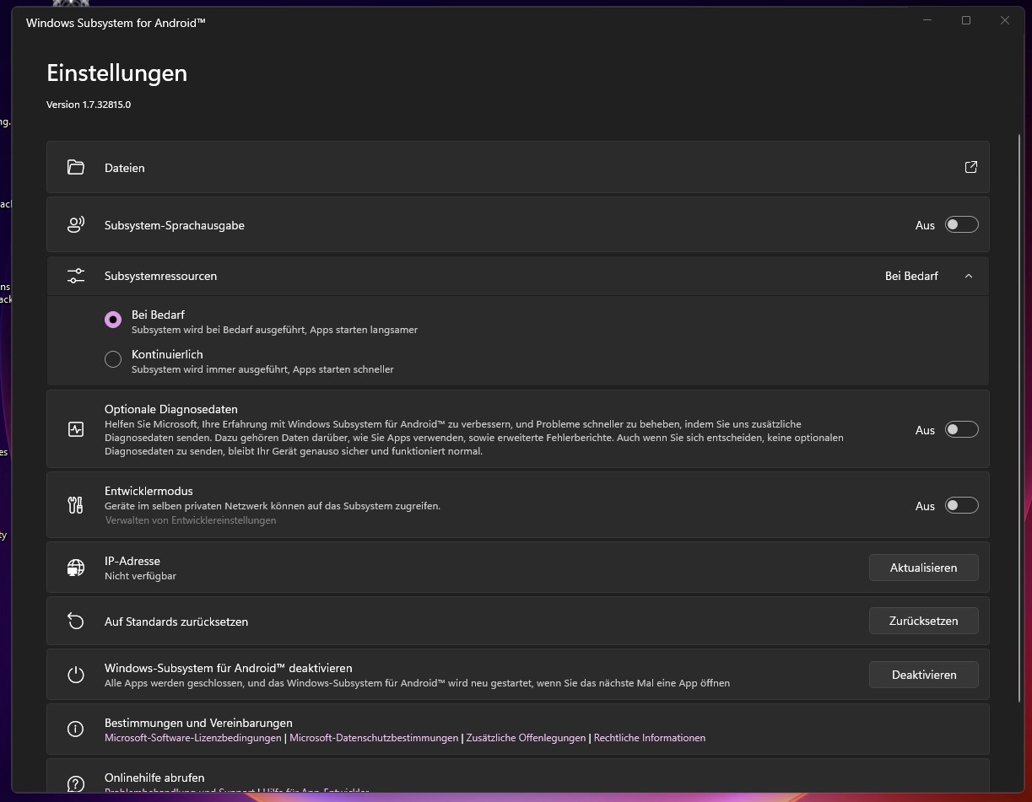Click the Bei Bedarf value in Subsystemressourcen header
Image resolution: width=1032 pixels, height=802 pixels.
pos(911,276)
